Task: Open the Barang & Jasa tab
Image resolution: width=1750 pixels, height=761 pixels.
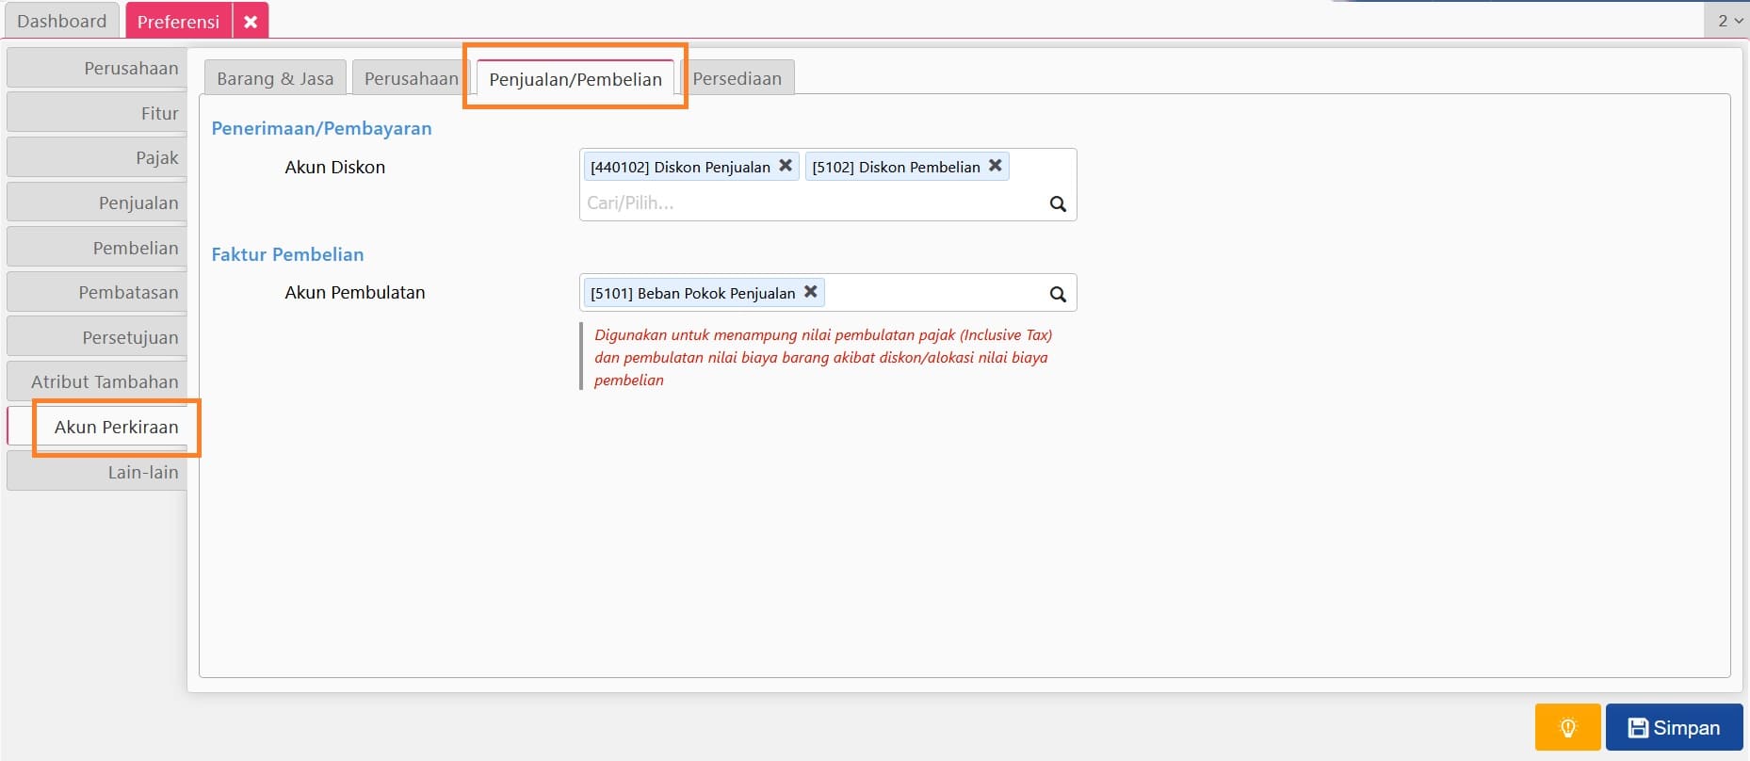Action: point(275,78)
